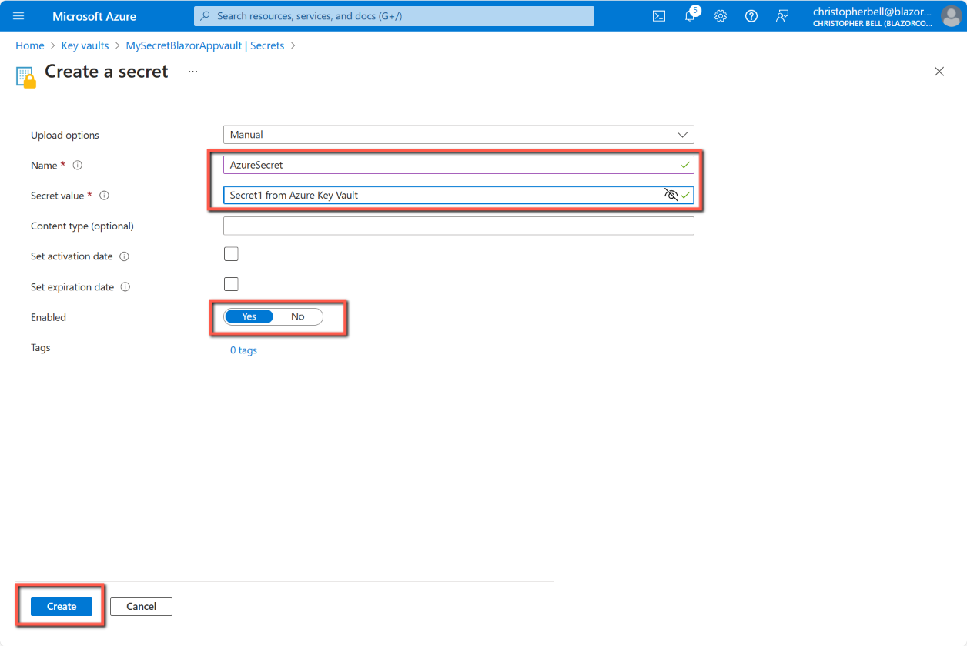967x646 pixels.
Task: Check the Set activation date checkbox
Action: 231,254
